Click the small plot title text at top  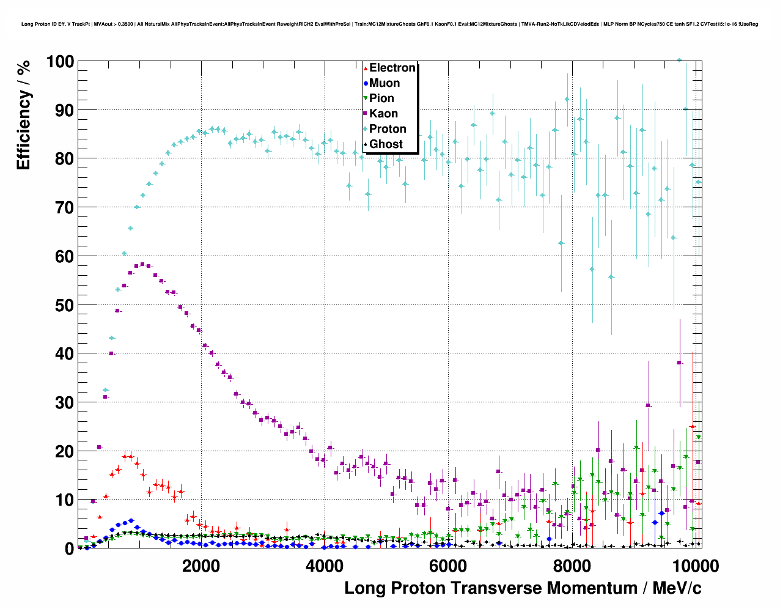[x=389, y=24]
